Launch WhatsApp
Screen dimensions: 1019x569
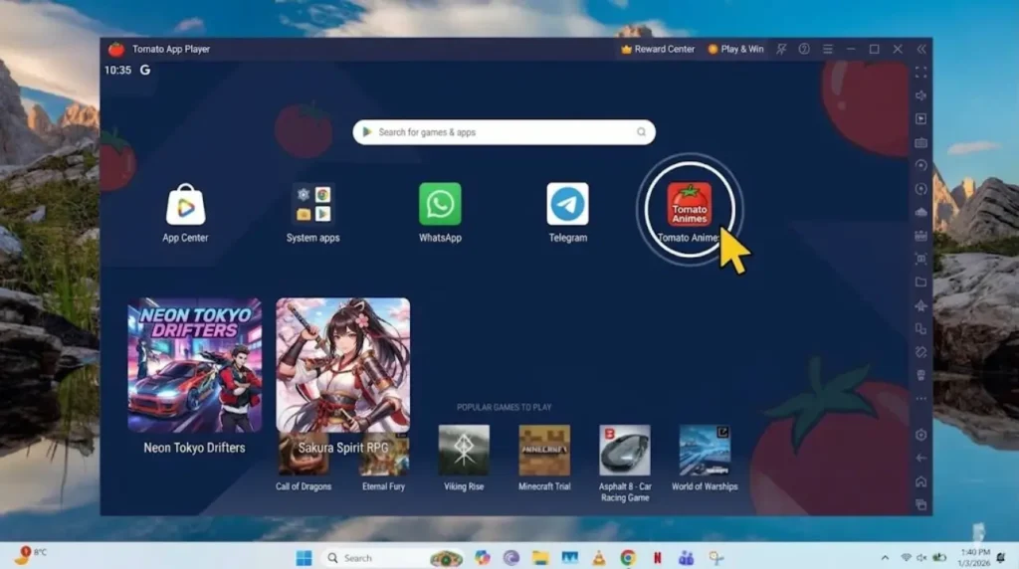coord(440,204)
